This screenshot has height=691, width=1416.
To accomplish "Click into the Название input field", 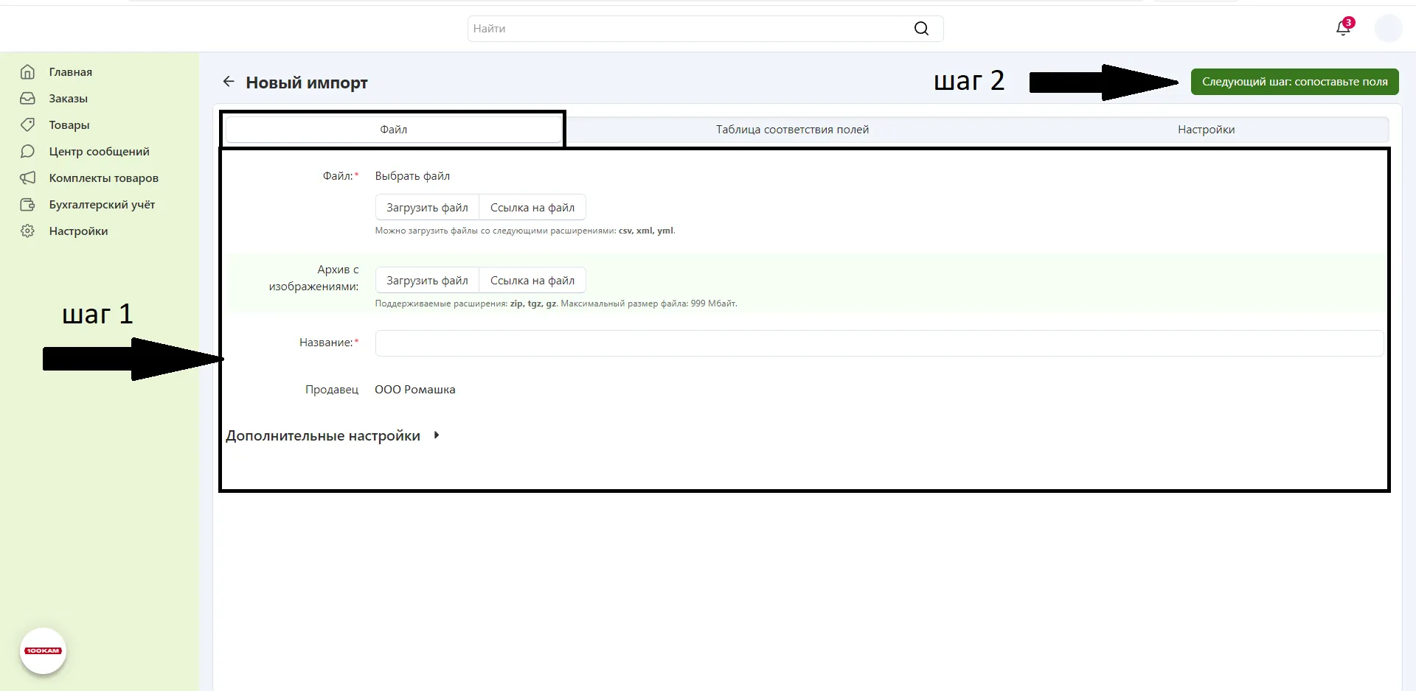I will tap(878, 343).
